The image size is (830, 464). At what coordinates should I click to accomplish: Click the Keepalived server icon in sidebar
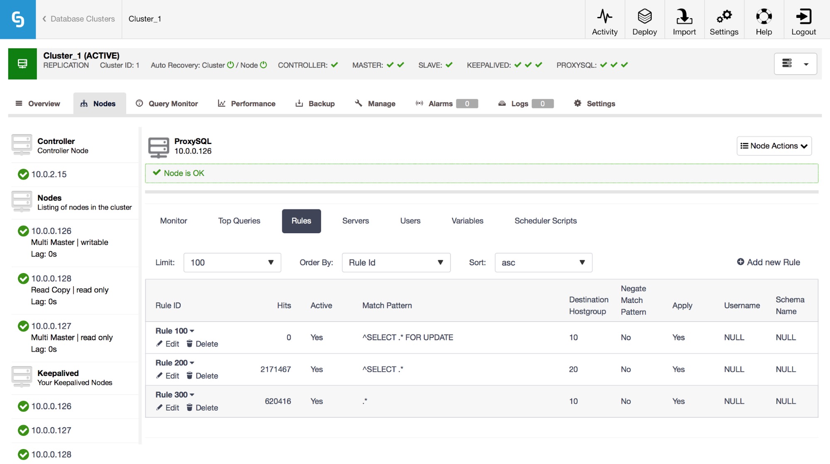tap(22, 376)
